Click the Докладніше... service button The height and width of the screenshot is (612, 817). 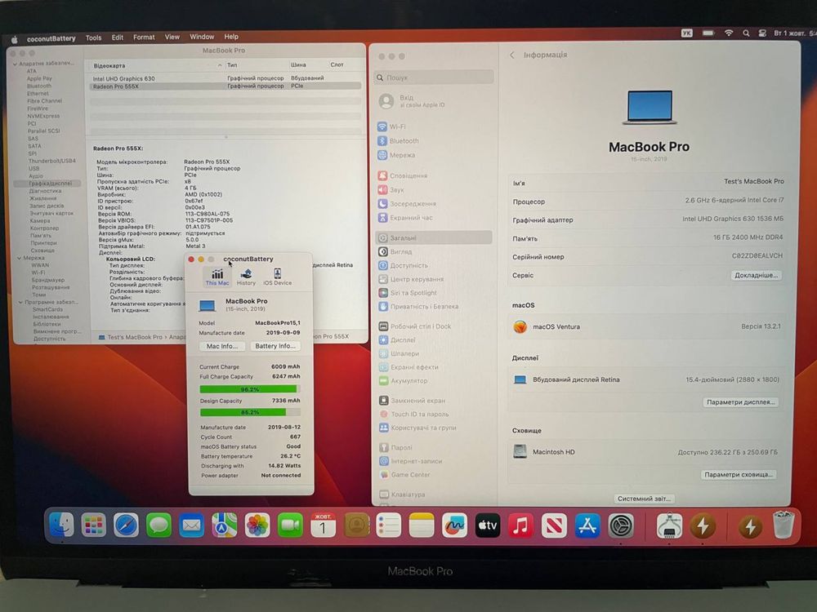click(756, 275)
